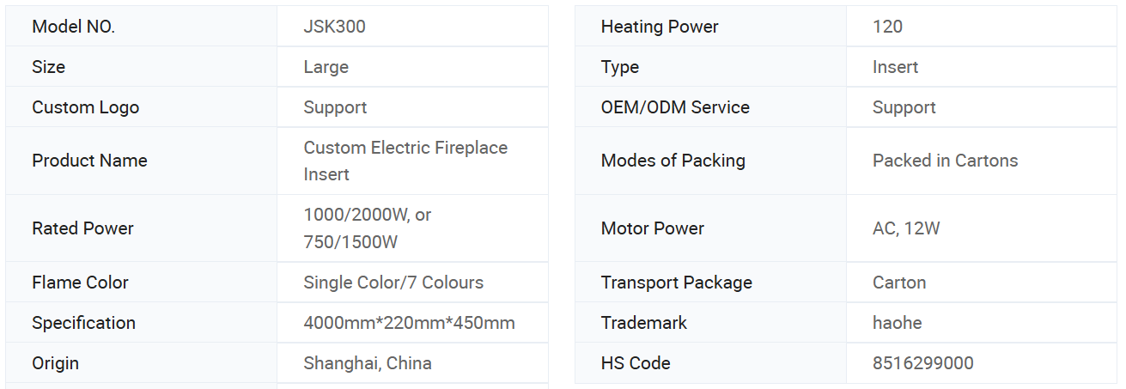
Task: Select the Shanghai, China origin value
Action: 367,363
